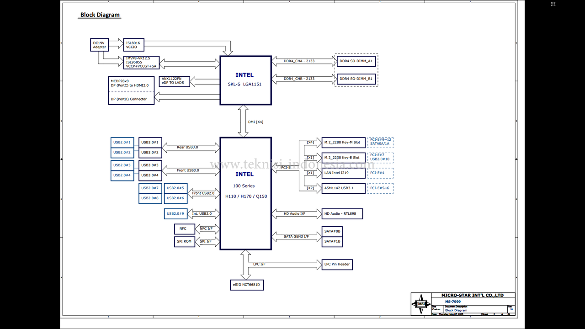Click the 'USB2.0#9' block
The image size is (585, 329).
pyautogui.click(x=175, y=214)
